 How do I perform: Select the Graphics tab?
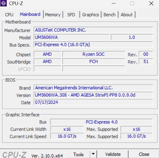tap(91, 15)
